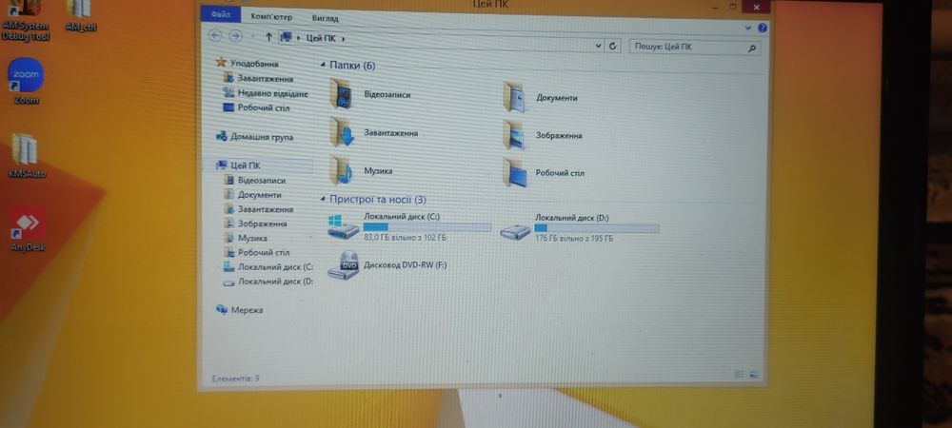Screen dimensions: 952x428
Task: Select Завантаження under Цей ПК tree
Action: coord(259,209)
